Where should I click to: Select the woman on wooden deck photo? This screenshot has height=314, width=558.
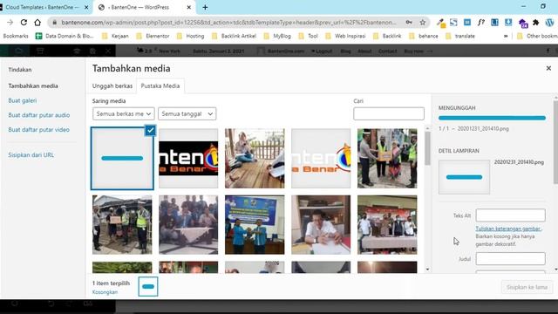(255, 159)
